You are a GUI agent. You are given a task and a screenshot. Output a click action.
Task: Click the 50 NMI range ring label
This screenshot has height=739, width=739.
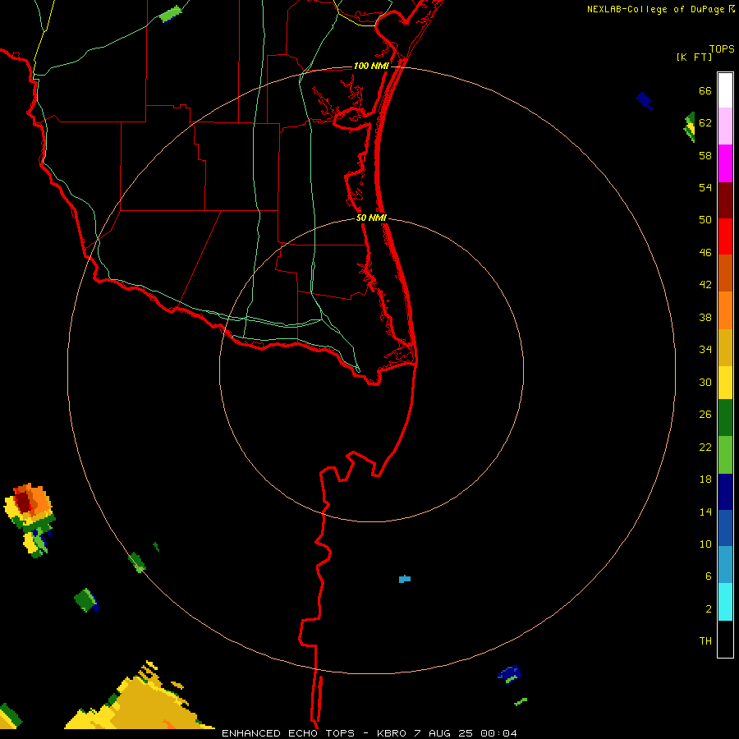pyautogui.click(x=371, y=218)
